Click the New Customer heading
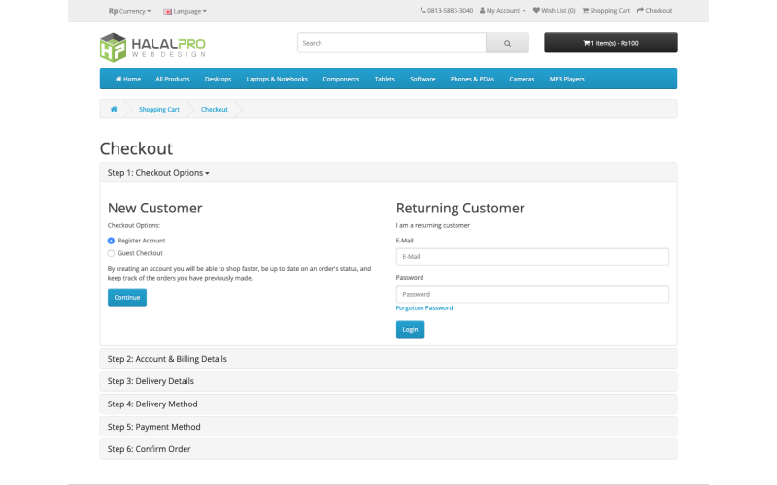This screenshot has width=777, height=485. pos(155,208)
